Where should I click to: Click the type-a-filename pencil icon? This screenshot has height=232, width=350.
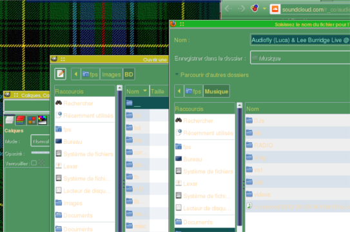tap(61, 74)
